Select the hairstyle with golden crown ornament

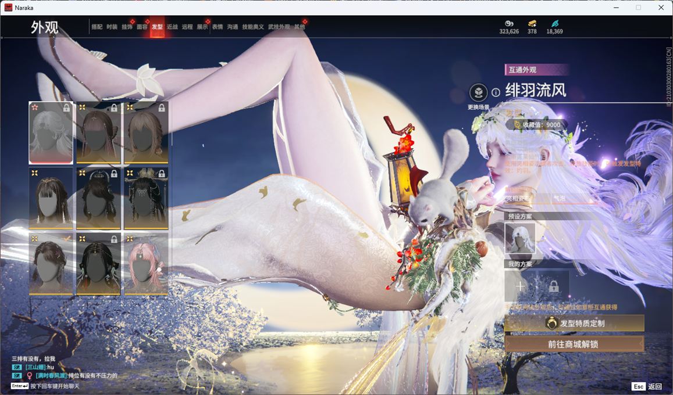click(x=146, y=198)
